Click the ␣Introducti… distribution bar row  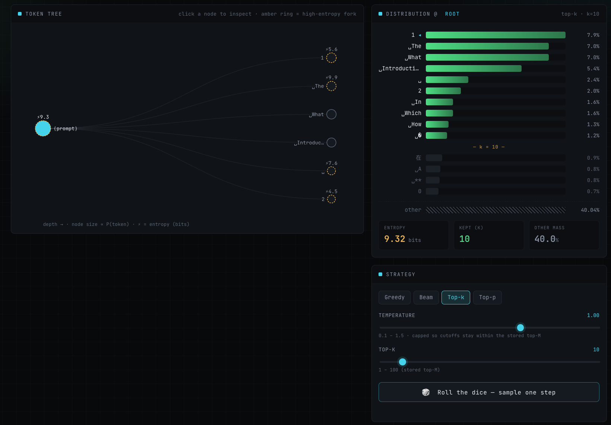489,68
